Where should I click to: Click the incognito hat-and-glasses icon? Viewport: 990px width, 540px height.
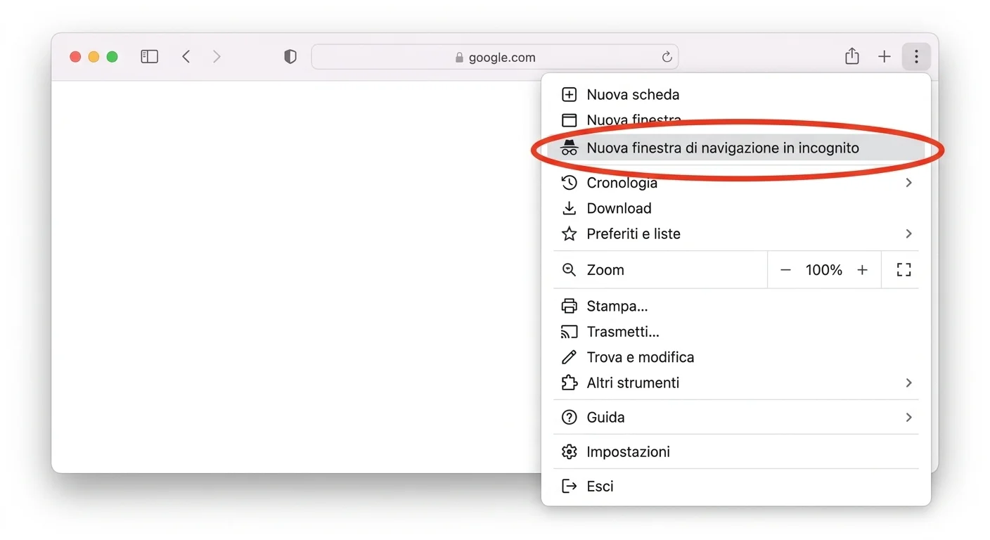569,148
